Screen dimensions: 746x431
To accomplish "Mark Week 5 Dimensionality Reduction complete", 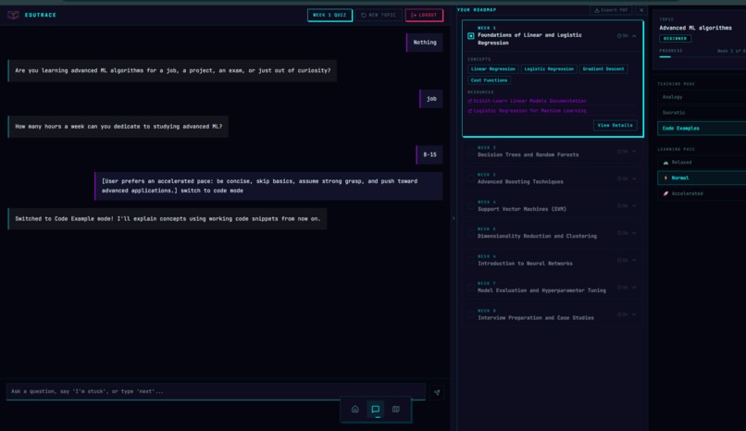I will [x=470, y=233].
